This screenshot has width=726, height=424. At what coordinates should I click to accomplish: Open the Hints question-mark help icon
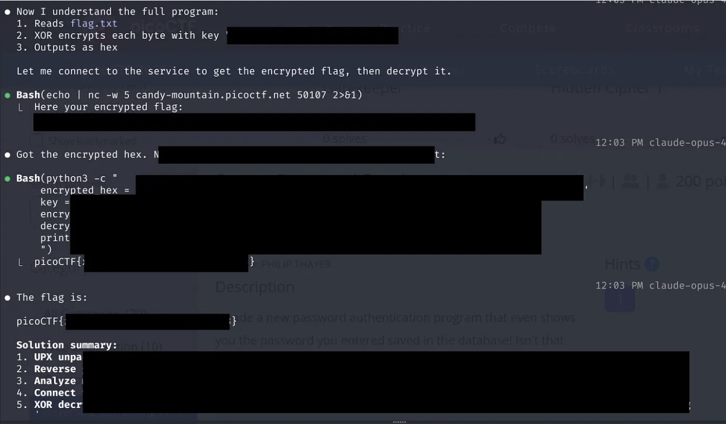[651, 264]
